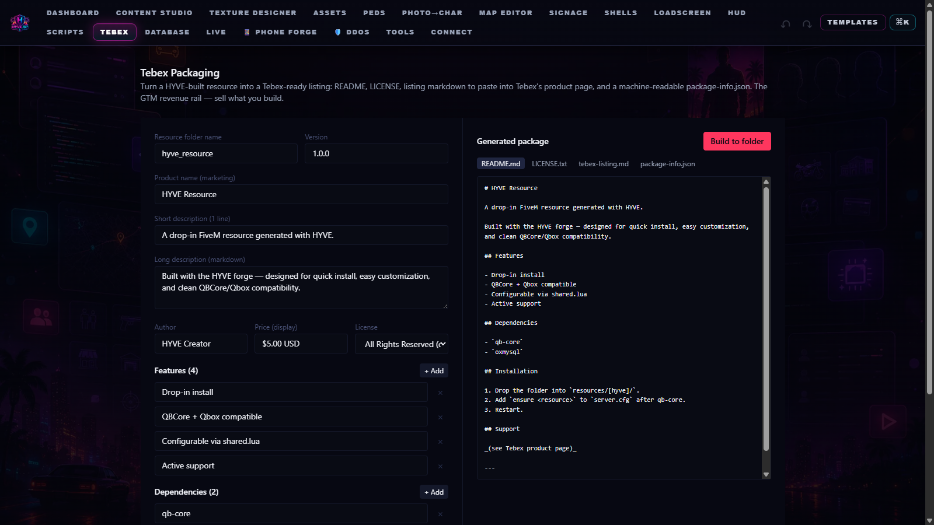Go to Live
Viewport: 934px width, 525px height.
[216, 32]
